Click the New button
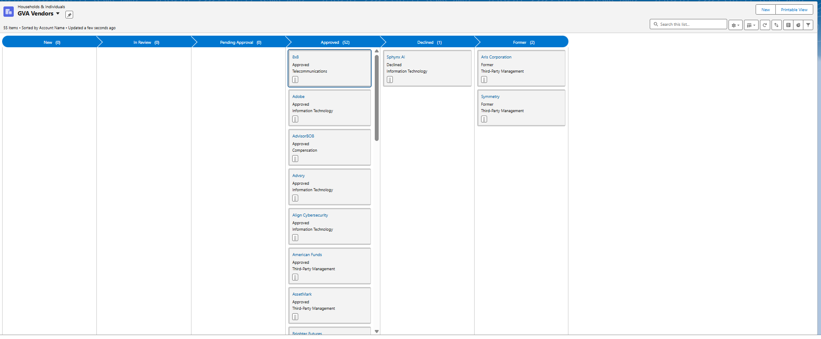Screen dimensions: 821x339 click(x=765, y=10)
